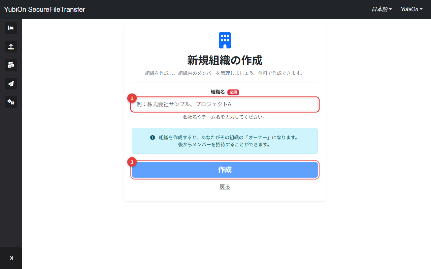Open the YubiOn account dropdown

pos(411,9)
